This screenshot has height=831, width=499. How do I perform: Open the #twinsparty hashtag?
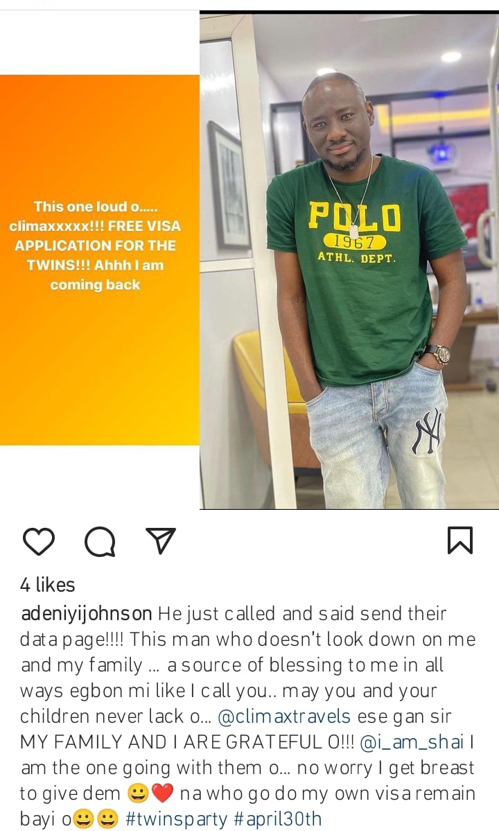[177, 819]
